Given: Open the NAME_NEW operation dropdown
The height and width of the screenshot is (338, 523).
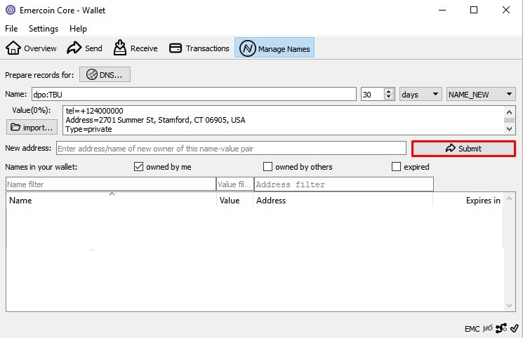Looking at the screenshot, I should (481, 95).
